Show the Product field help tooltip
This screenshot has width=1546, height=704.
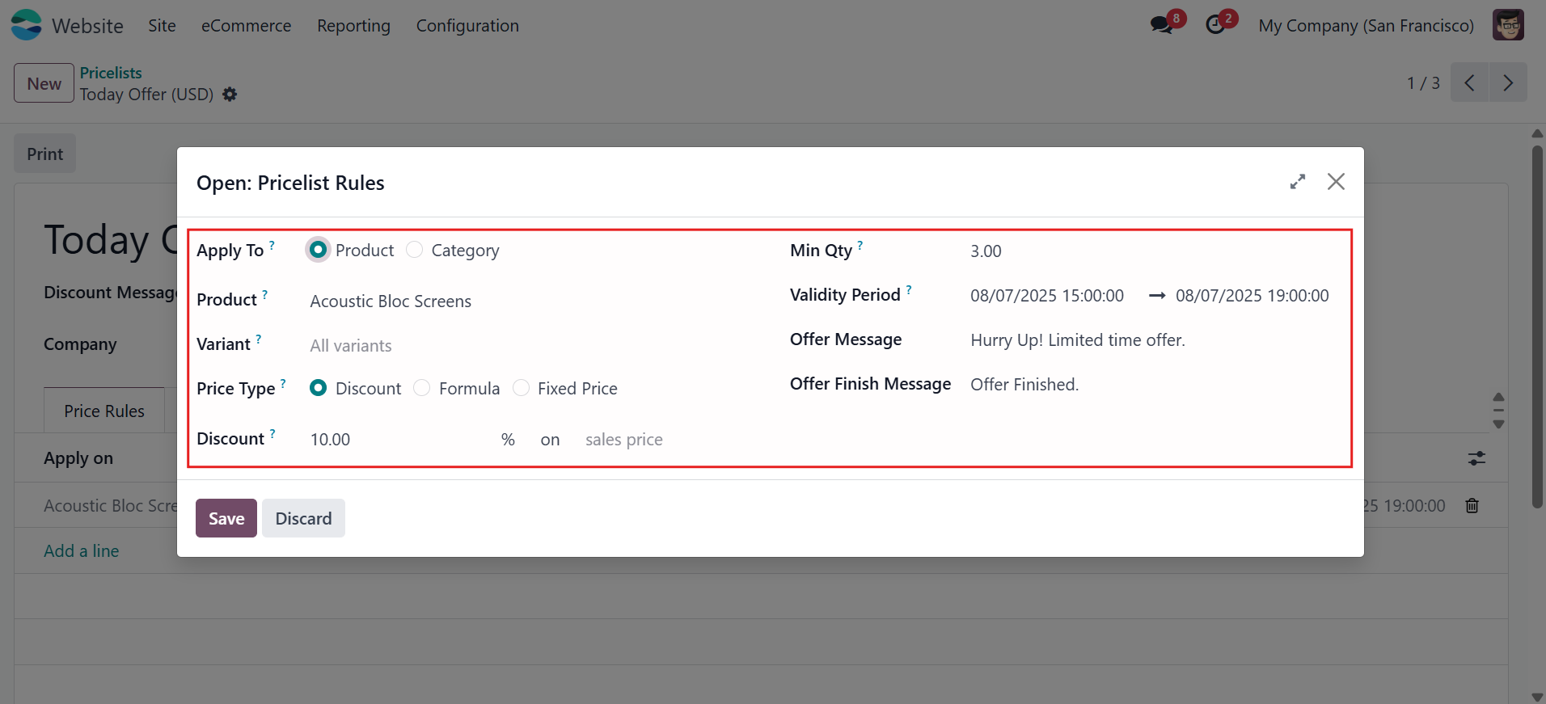tap(264, 294)
